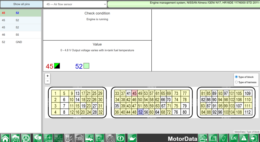
Task: Click pin 46 in the middle connector
Action: click(x=135, y=99)
